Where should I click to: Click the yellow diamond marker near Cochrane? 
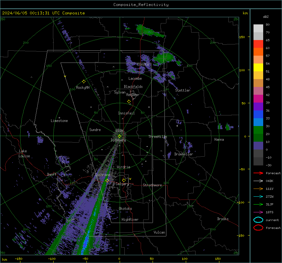click(x=107, y=180)
